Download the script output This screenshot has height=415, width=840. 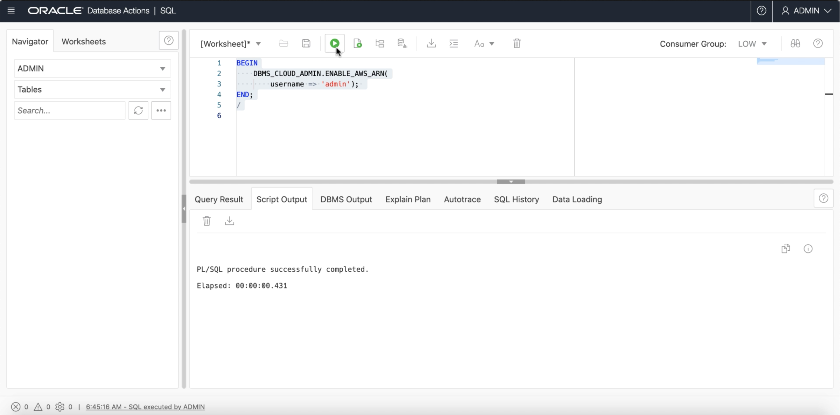pos(230,221)
